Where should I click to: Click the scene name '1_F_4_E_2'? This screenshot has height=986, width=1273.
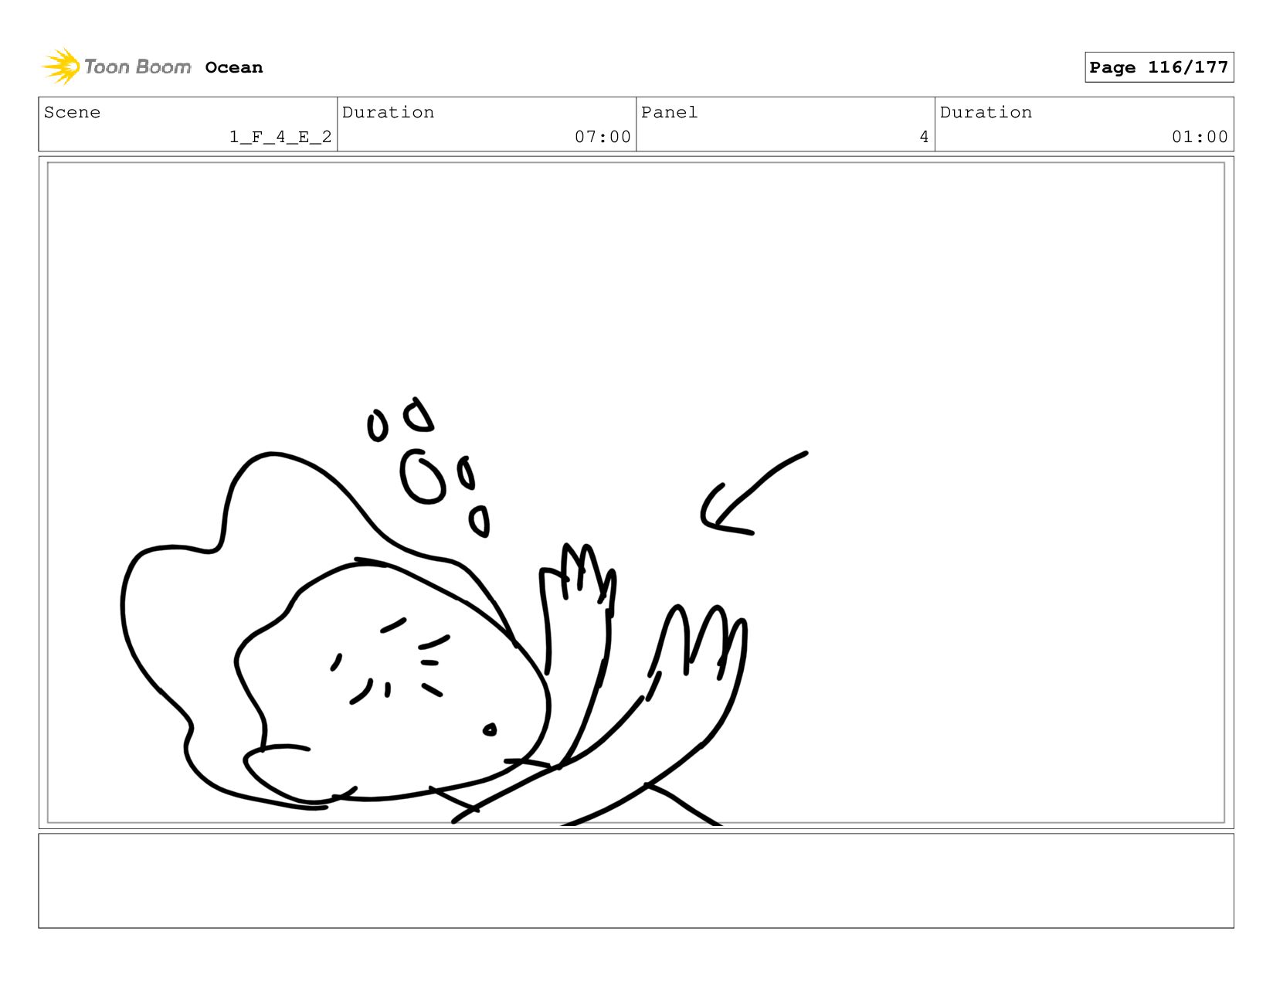coord(280,138)
